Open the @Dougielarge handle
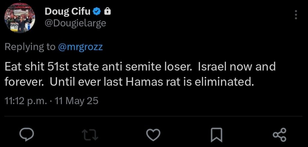This screenshot has width=308, height=147. (x=75, y=23)
